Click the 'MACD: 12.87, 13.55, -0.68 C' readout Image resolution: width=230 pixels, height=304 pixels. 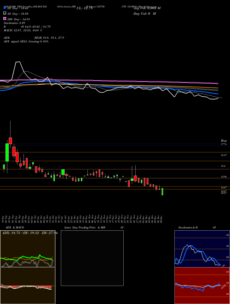click(x=23, y=30)
